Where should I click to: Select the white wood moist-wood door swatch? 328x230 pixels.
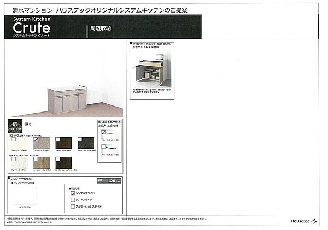[19, 163]
